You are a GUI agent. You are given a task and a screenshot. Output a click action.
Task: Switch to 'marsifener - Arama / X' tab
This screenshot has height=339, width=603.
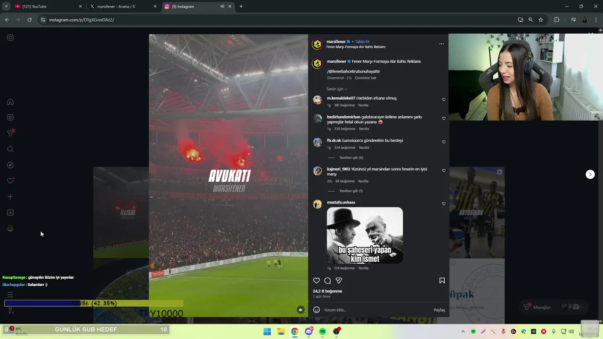122,7
